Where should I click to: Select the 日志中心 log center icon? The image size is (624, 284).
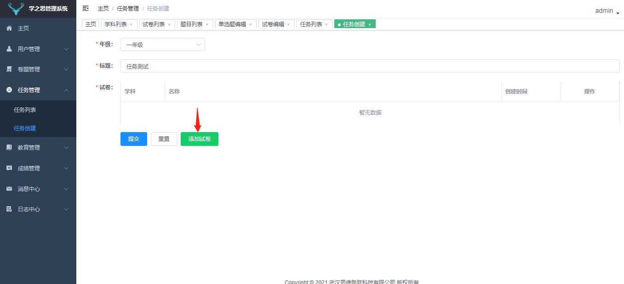click(x=10, y=209)
